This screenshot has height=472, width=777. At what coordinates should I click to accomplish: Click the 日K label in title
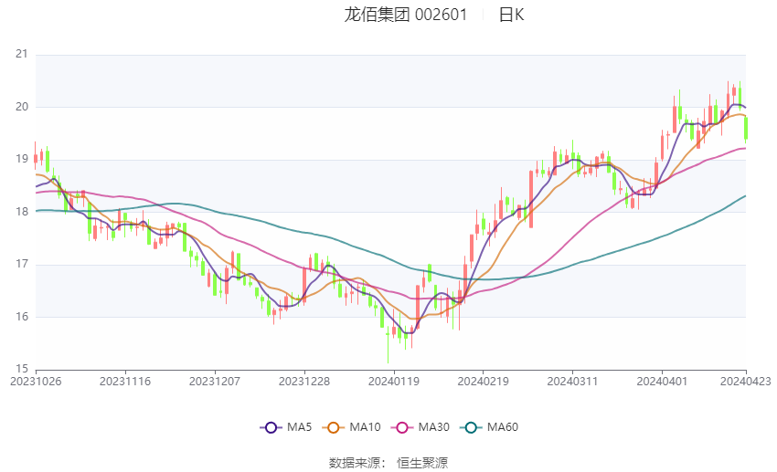tap(511, 15)
